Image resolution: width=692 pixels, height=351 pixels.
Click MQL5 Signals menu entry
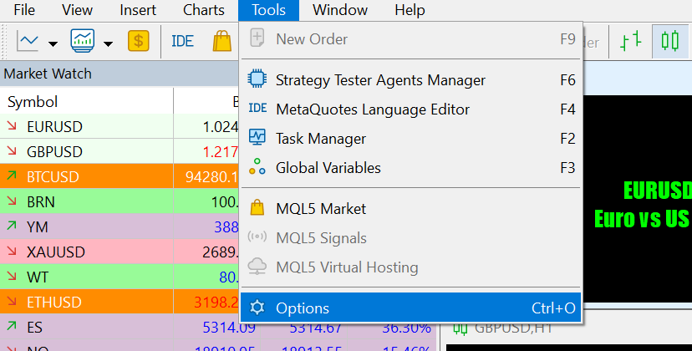[411, 237]
